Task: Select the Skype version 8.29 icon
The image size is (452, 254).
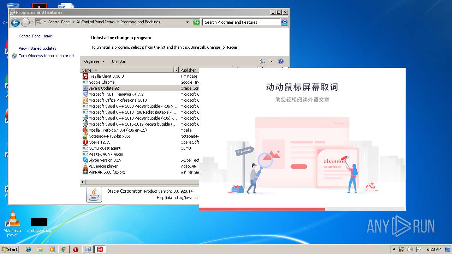Action: (85, 160)
